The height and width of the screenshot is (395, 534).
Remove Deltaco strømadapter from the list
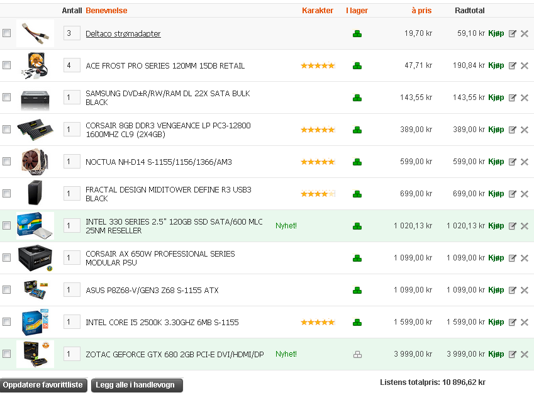525,33
